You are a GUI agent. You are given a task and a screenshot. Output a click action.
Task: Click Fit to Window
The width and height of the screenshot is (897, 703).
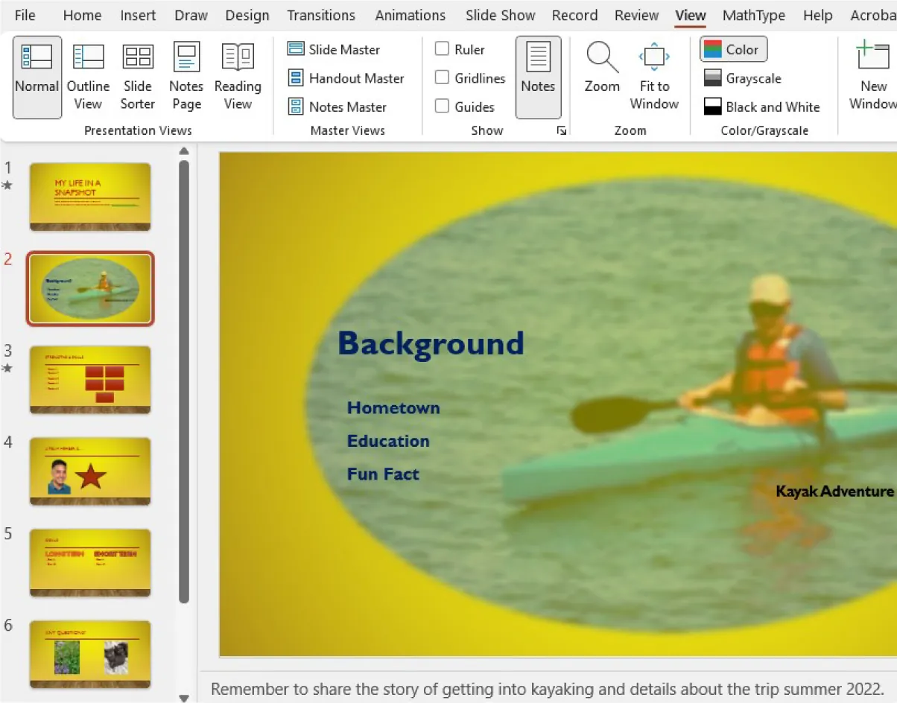653,74
